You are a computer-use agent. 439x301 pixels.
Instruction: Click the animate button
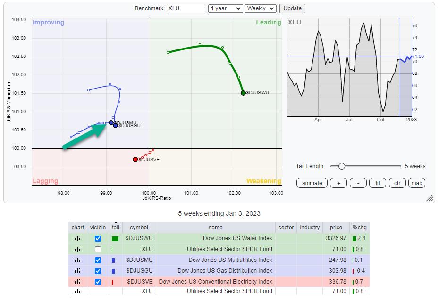[312, 183]
